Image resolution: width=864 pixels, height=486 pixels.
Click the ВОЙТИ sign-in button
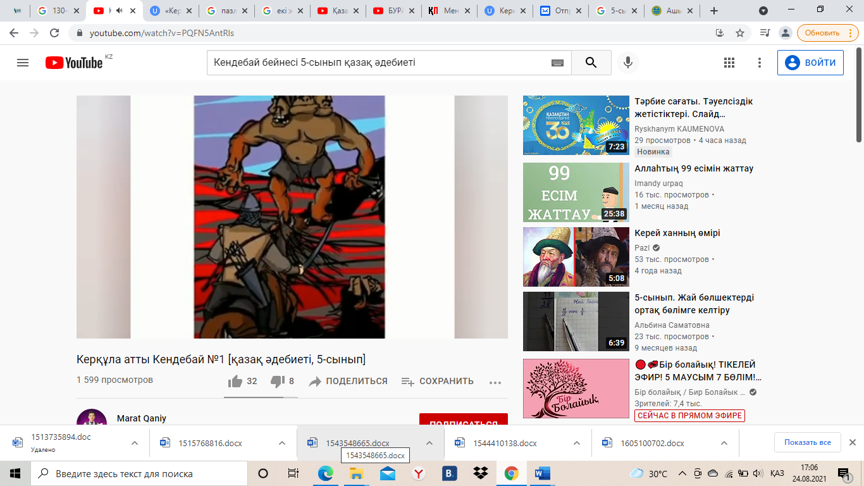tap(810, 63)
